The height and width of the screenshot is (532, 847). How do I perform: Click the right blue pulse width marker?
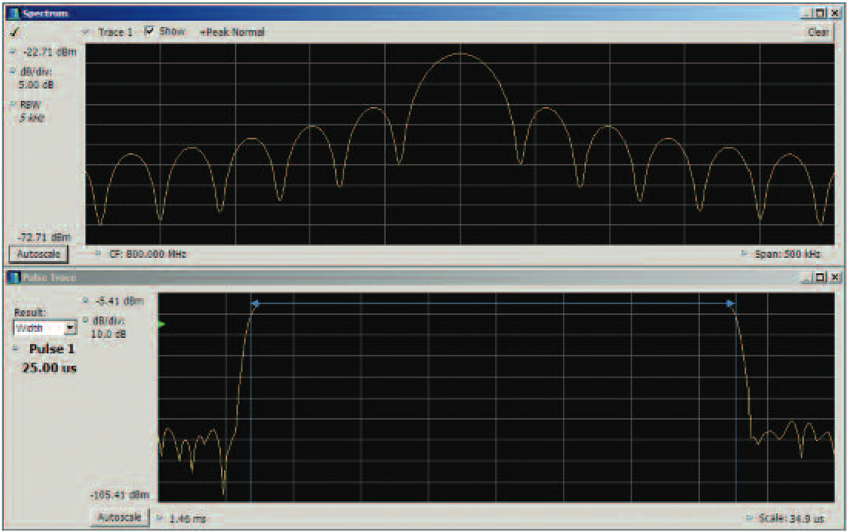click(730, 303)
